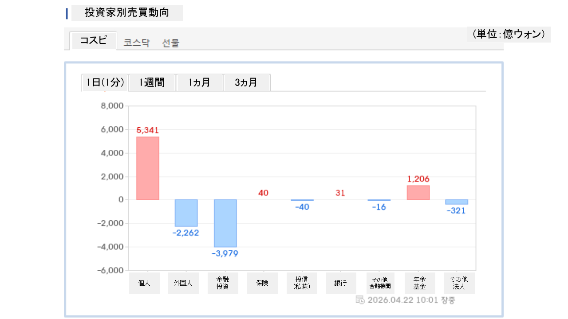Switch to the コスピ market tab

point(93,40)
